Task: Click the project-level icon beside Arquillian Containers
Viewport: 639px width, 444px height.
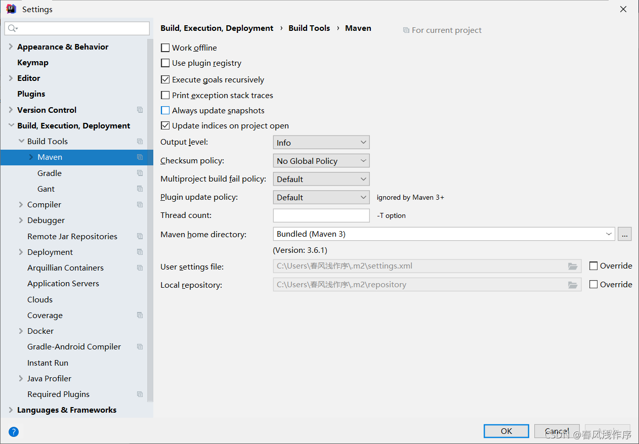Action: (140, 268)
